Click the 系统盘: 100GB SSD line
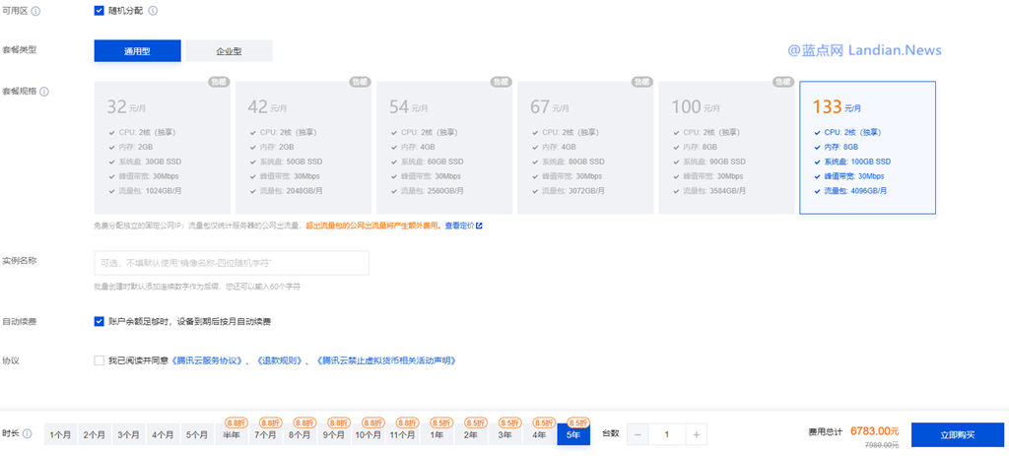1009x456 pixels. pyautogui.click(x=857, y=162)
